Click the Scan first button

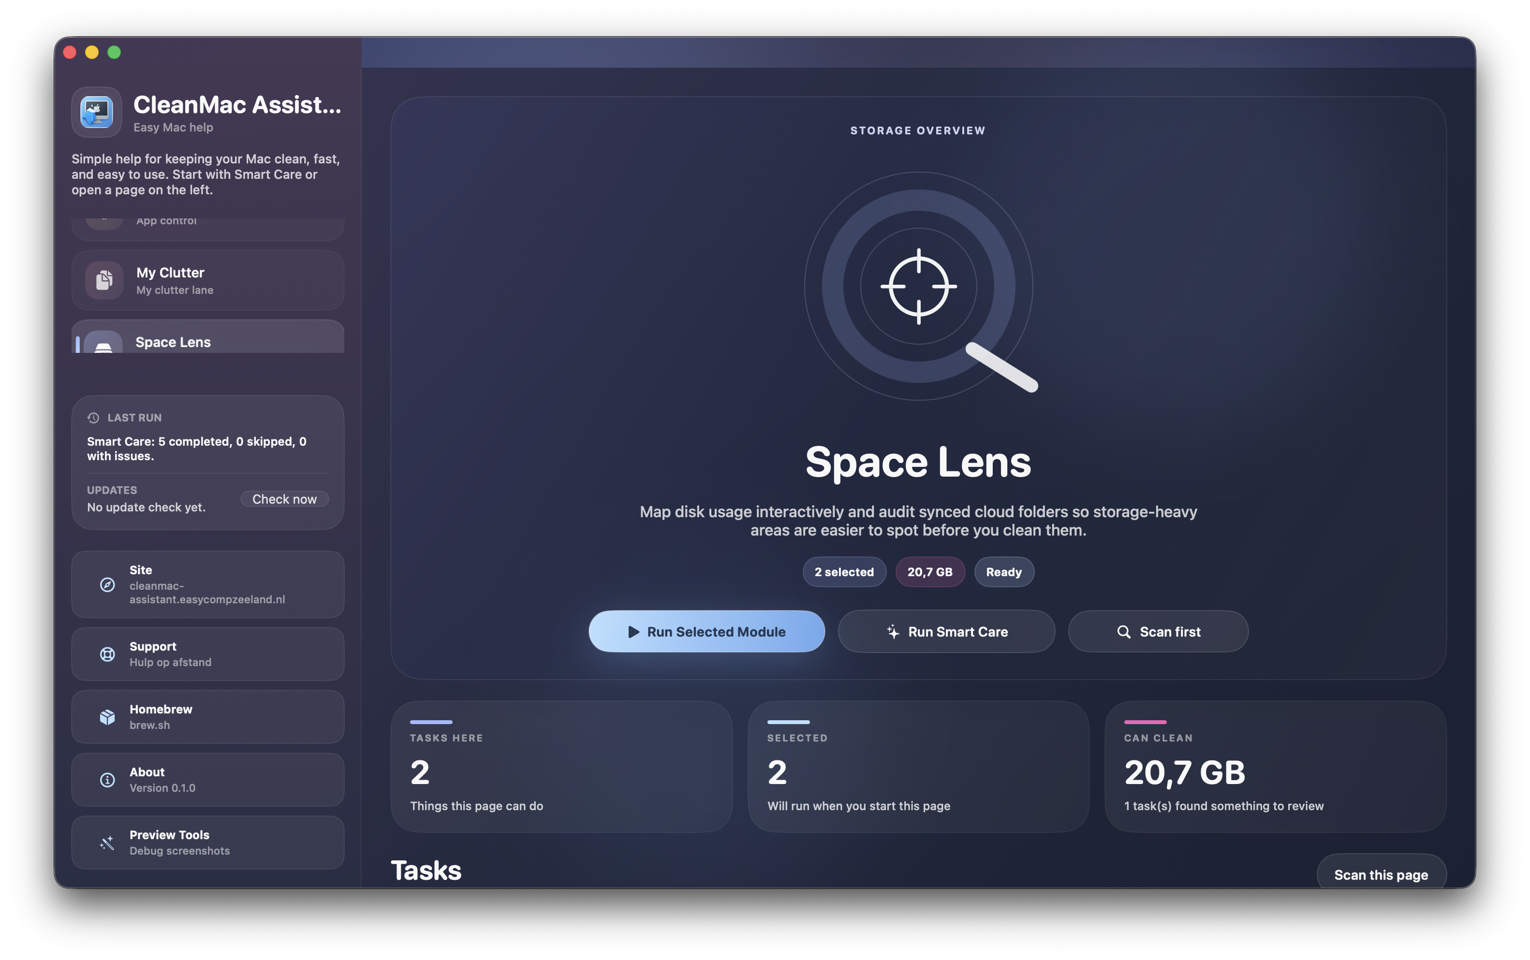point(1157,631)
